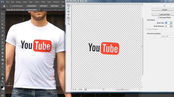The image size is (174, 97).
Task: Select the Rectangular Marquee tool
Action: tap(2, 17)
